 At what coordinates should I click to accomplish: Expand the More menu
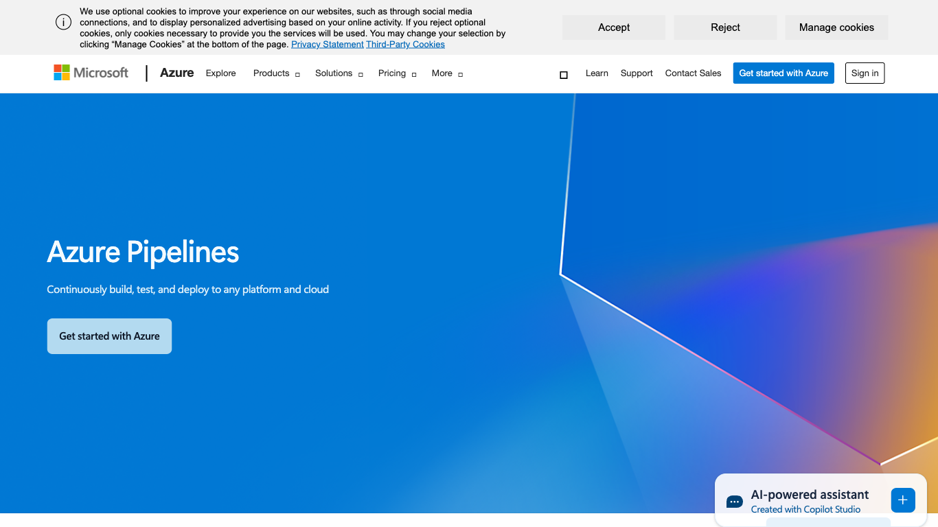pos(448,73)
